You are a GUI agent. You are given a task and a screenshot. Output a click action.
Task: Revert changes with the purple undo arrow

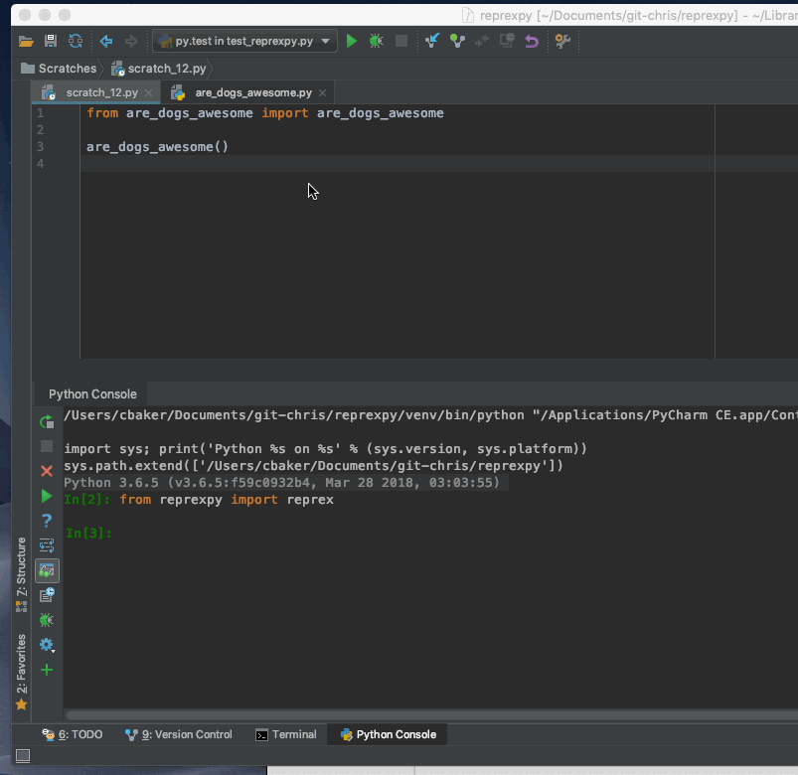tap(532, 41)
